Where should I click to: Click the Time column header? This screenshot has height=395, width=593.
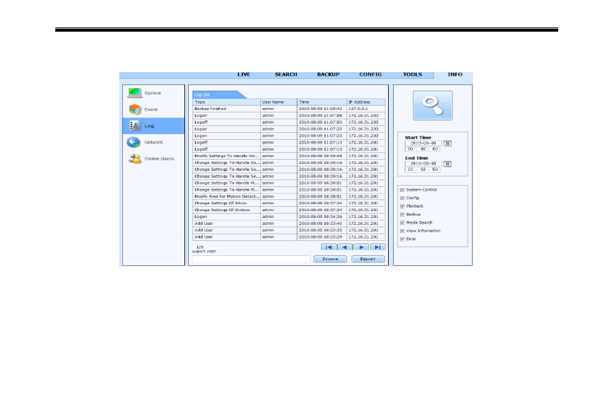[x=322, y=102]
